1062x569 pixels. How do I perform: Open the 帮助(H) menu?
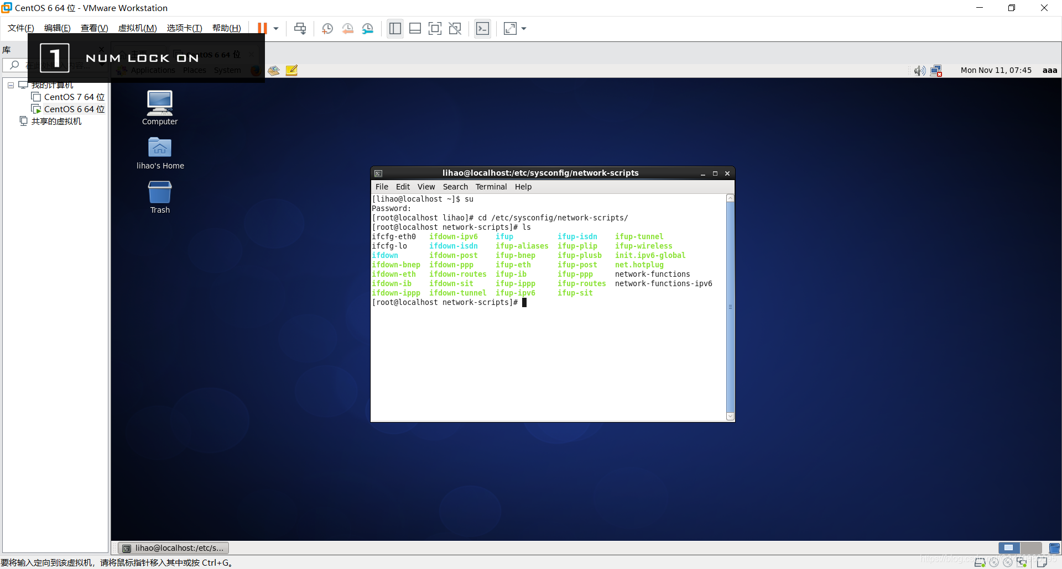pyautogui.click(x=226, y=28)
